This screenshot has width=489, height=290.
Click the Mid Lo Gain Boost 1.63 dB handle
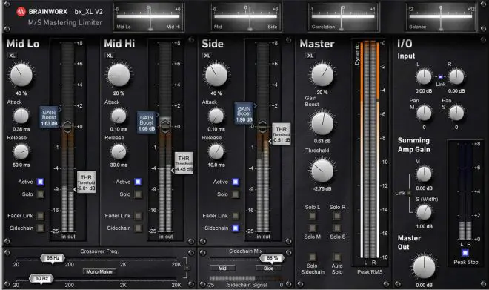(50, 117)
